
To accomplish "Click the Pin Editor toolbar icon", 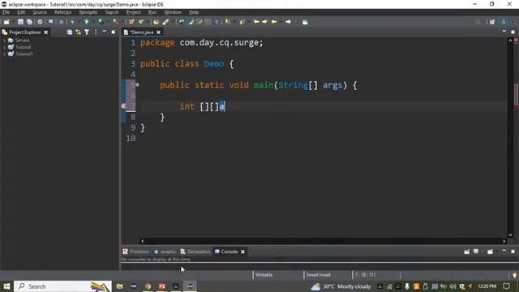I will (305, 22).
